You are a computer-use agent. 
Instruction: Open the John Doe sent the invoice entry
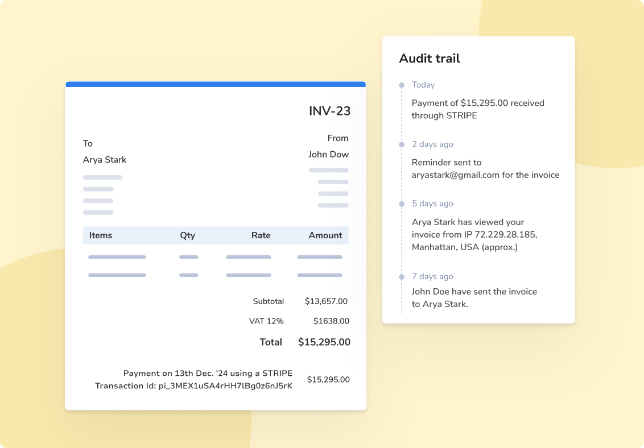(x=474, y=298)
